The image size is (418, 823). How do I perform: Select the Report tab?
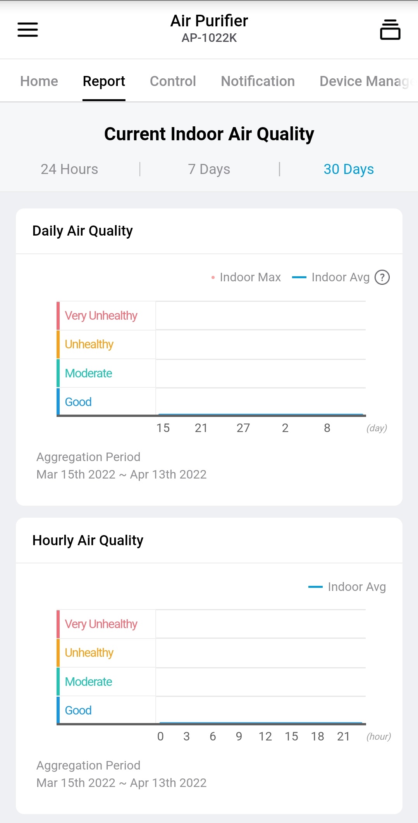104,81
